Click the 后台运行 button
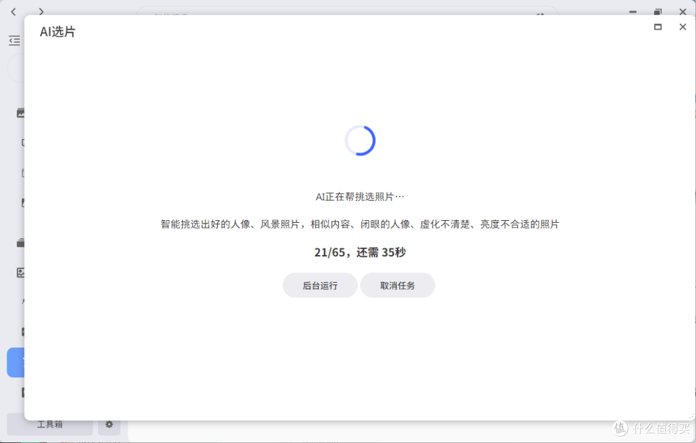Screen dimensions: 696x443 click(320, 285)
